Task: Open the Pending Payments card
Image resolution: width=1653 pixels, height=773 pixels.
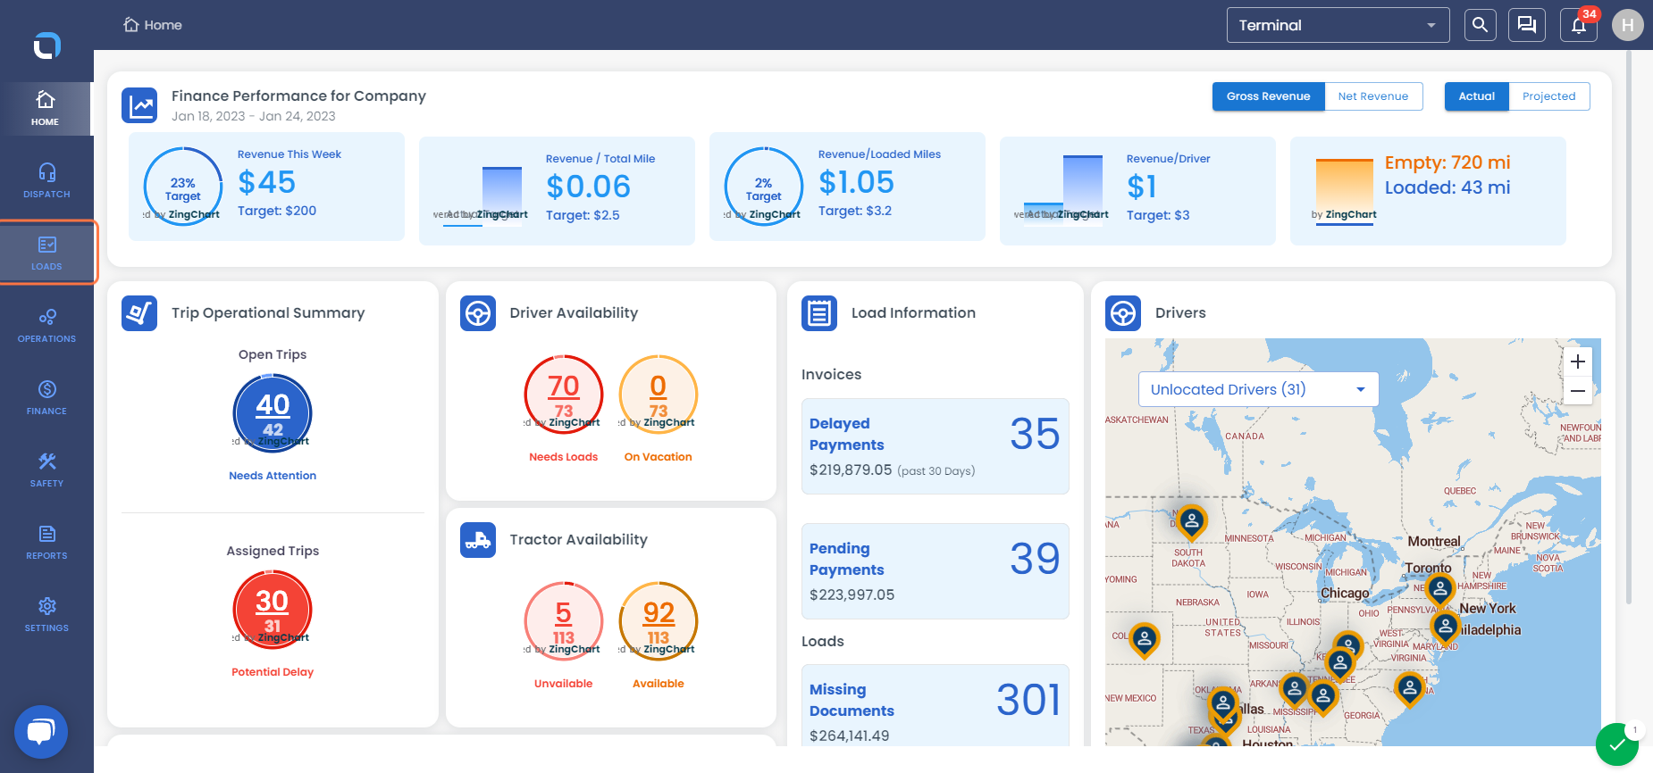Action: tap(935, 571)
